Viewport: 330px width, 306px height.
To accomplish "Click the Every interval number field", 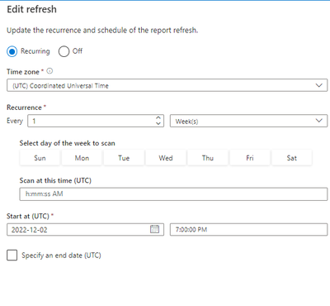I will click(x=96, y=121).
